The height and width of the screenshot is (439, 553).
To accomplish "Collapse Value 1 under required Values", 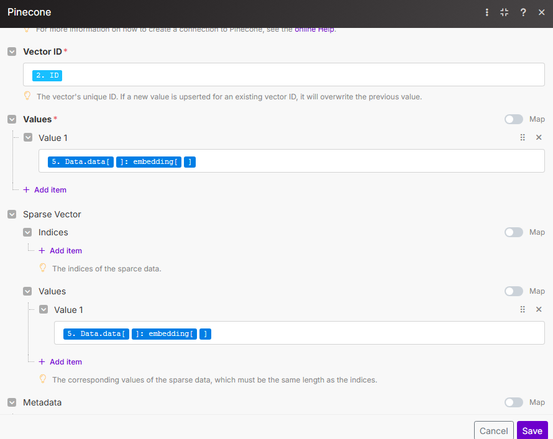I will coord(28,137).
